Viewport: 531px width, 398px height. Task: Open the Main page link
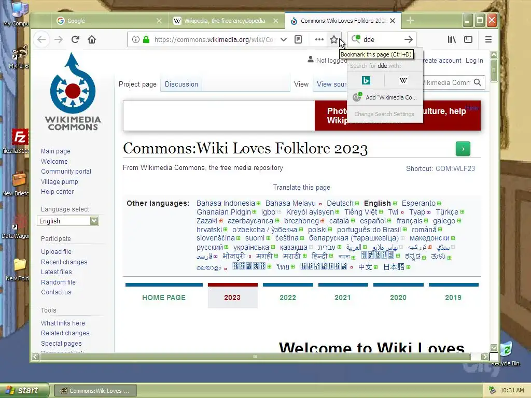55,151
